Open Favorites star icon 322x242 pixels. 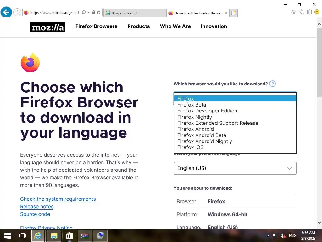(x=302, y=12)
